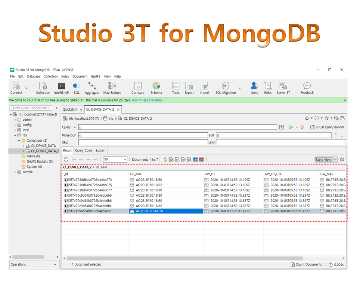Click the Compare toolbar icon

pos(138,86)
